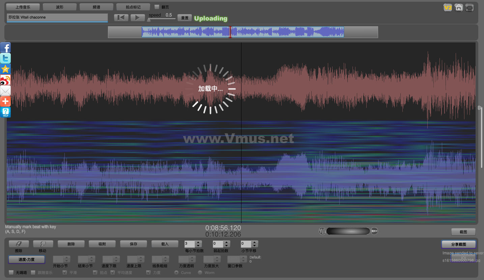The width and height of the screenshot is (484, 280).
Task: Switch to the 频谱 view
Action: tap(96, 7)
